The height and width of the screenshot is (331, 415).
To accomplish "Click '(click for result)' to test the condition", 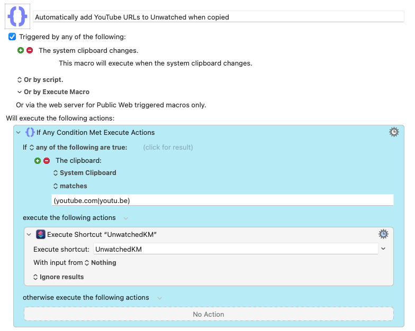I will 168,147.
